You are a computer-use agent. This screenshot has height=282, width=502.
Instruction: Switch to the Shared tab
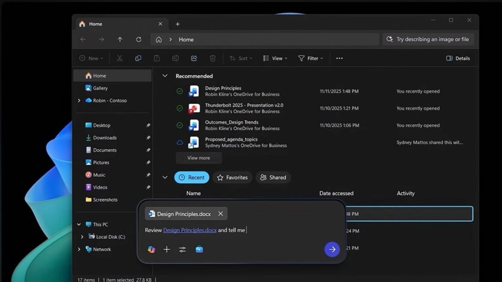pyautogui.click(x=273, y=177)
